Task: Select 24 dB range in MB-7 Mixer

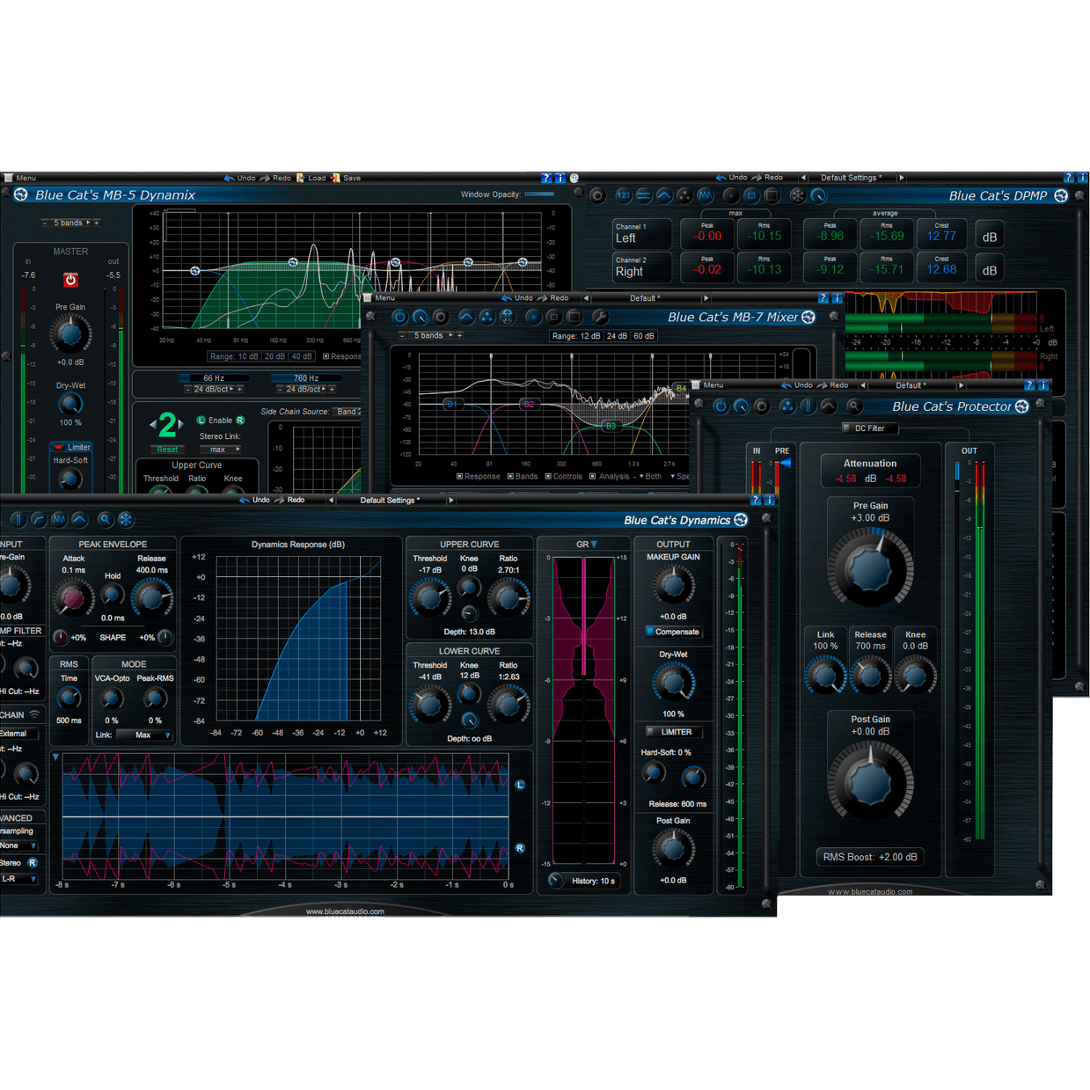Action: [617, 336]
